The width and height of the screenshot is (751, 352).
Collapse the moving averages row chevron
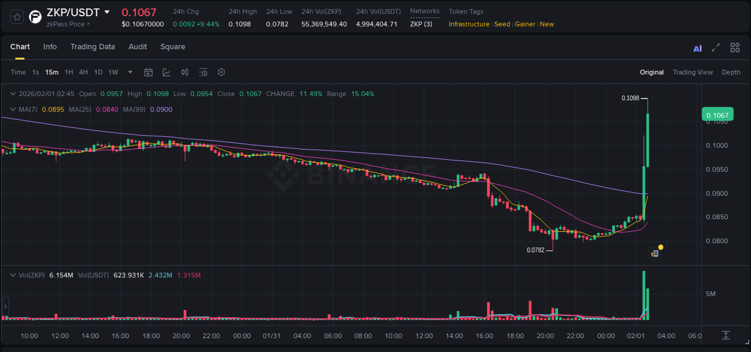pyautogui.click(x=13, y=109)
